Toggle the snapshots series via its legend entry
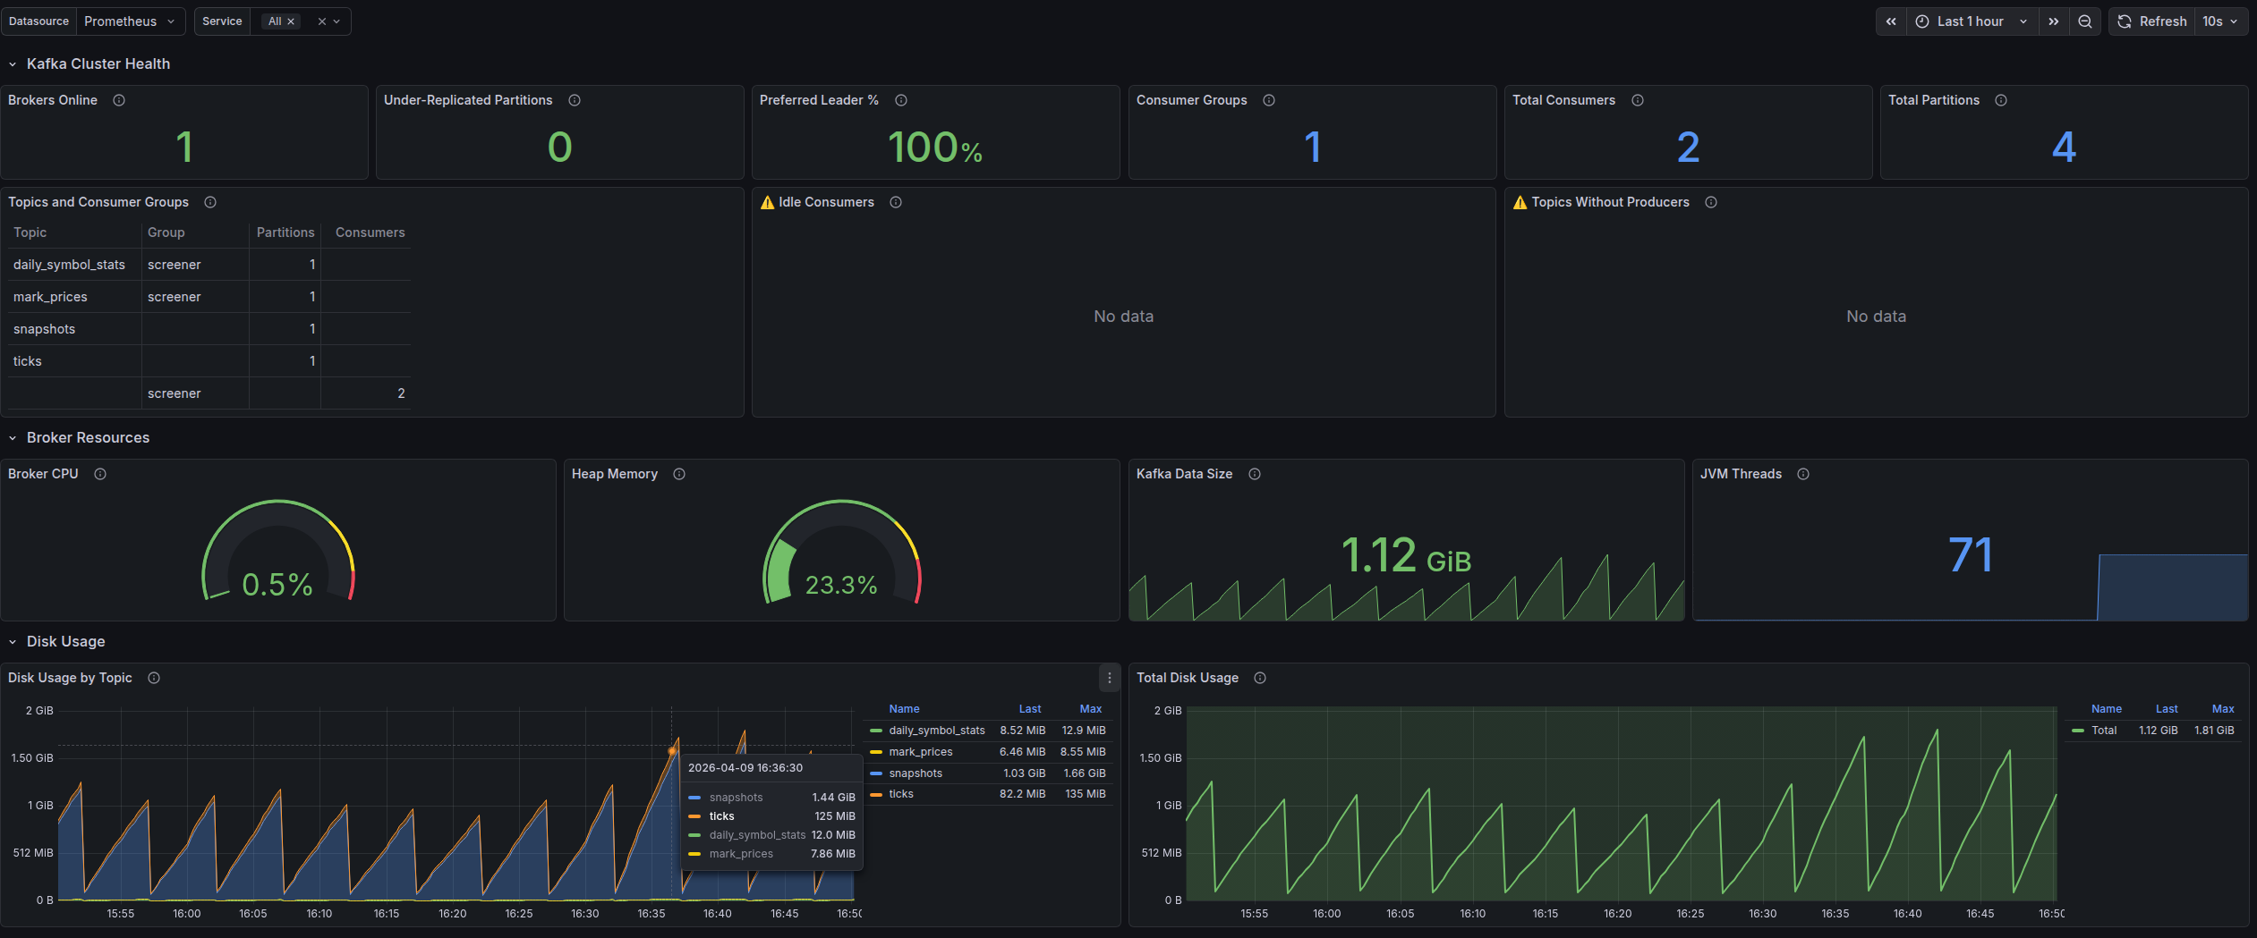Viewport: 2257px width, 938px height. (x=916, y=773)
